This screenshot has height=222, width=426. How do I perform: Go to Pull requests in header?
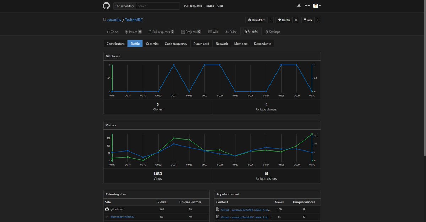pyautogui.click(x=193, y=6)
